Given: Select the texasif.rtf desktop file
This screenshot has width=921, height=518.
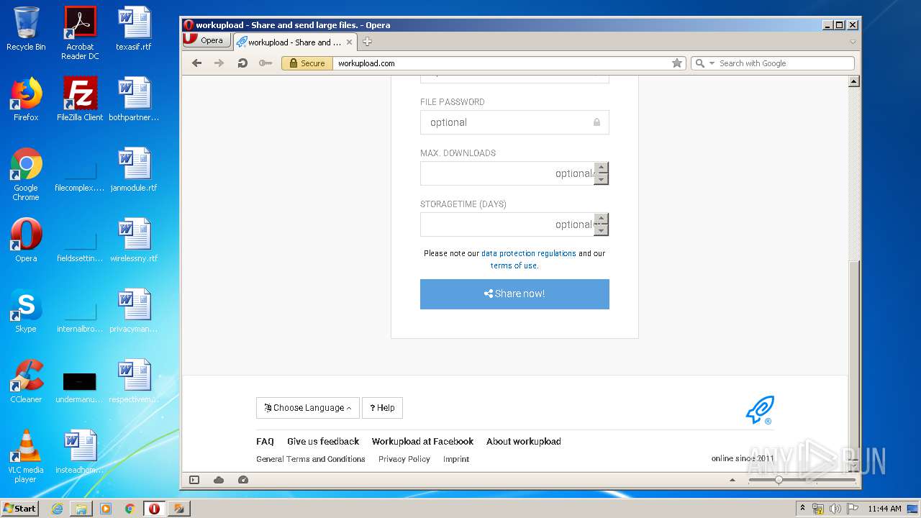Looking at the screenshot, I should tap(134, 29).
